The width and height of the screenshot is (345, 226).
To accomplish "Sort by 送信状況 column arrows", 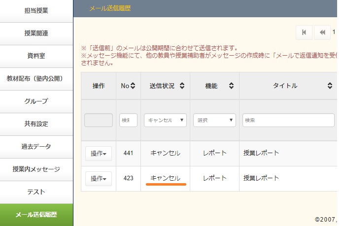I will (182, 86).
